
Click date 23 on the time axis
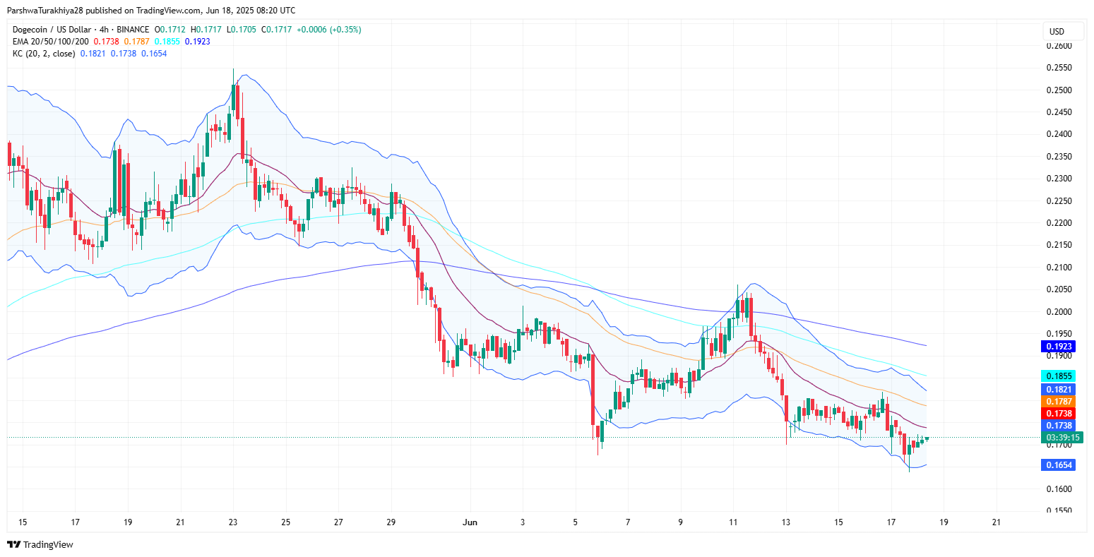pyautogui.click(x=233, y=522)
